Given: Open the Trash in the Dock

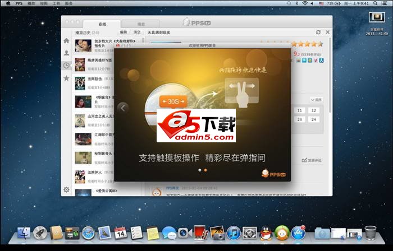Looking at the screenshot, I should click(371, 233).
